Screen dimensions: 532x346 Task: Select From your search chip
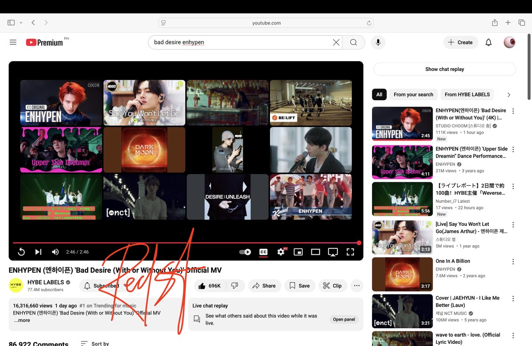pos(413,94)
